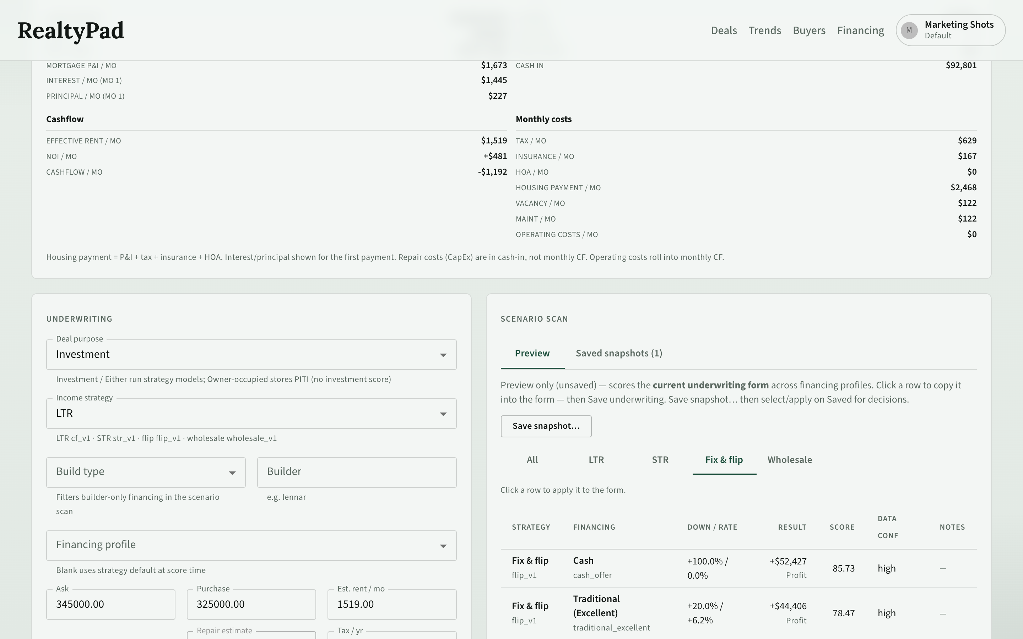Click the DOWN / RATE column header
The image size is (1023, 639).
tap(712, 528)
